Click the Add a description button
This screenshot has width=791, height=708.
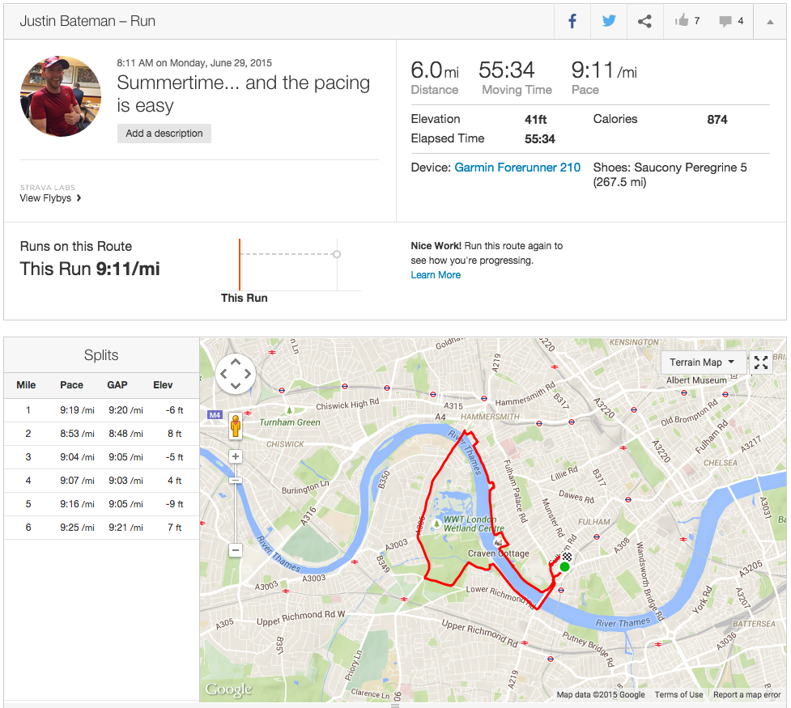[164, 134]
